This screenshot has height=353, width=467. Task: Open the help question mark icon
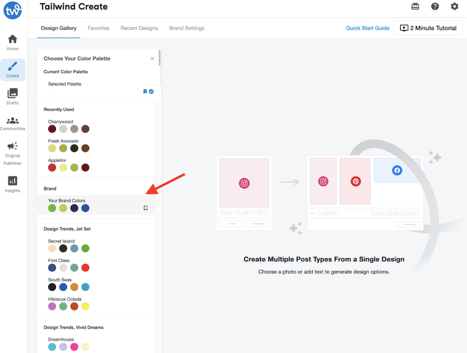click(x=435, y=6)
